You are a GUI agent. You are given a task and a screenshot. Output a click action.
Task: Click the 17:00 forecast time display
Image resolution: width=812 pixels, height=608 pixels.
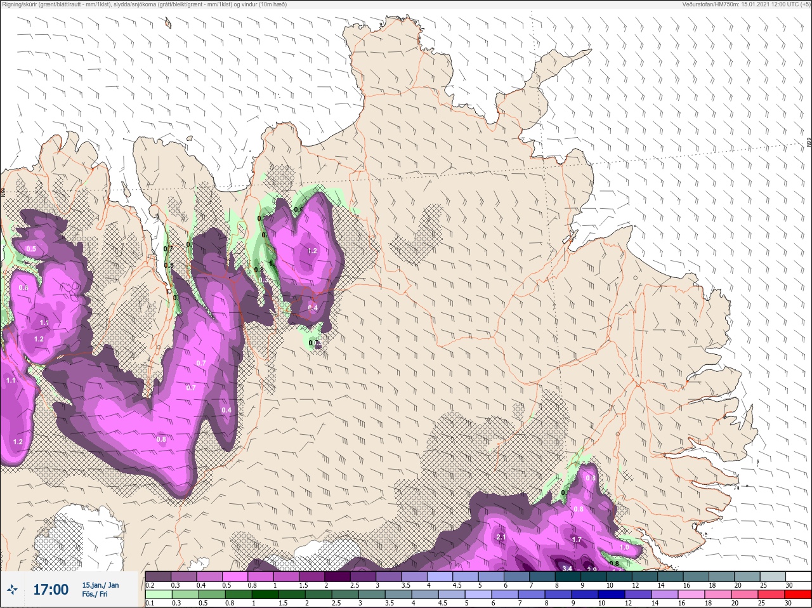(x=51, y=590)
